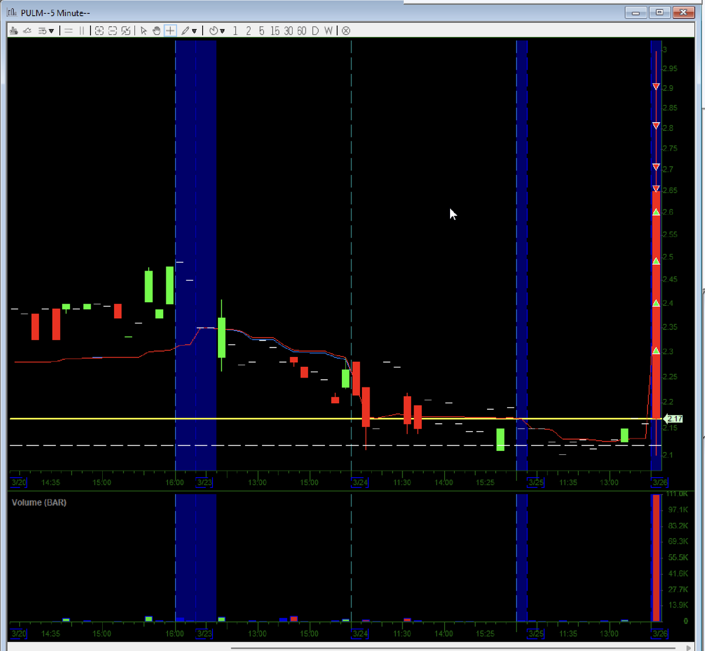This screenshot has width=705, height=651.
Task: Maximize the PULM chart window
Action: (x=660, y=12)
